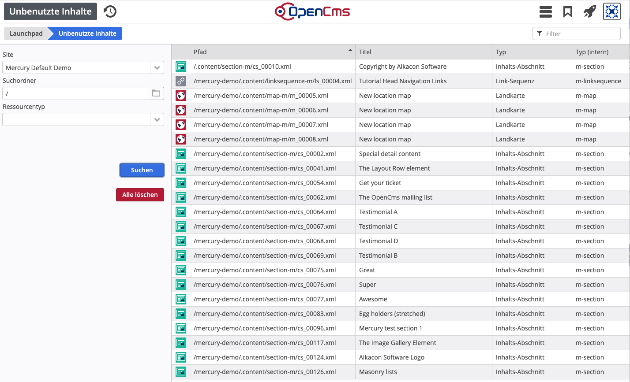Open the hamburger context menu
Viewport: 630px width, 382px height.
[x=546, y=11]
